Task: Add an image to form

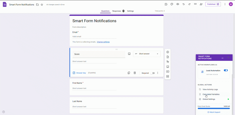Action: click(167, 67)
